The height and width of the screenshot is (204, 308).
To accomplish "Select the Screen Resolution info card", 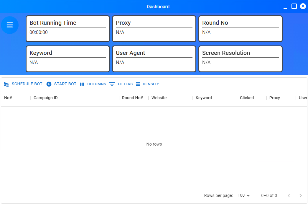I will [240, 59].
